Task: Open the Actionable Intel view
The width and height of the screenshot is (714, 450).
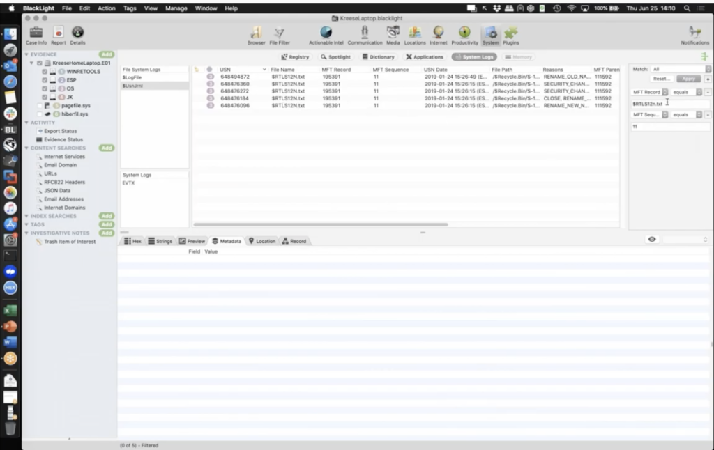Action: (326, 36)
